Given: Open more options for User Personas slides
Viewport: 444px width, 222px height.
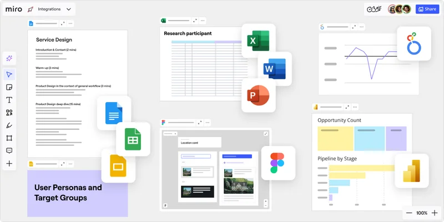Looking at the screenshot, I should pos(70,164).
